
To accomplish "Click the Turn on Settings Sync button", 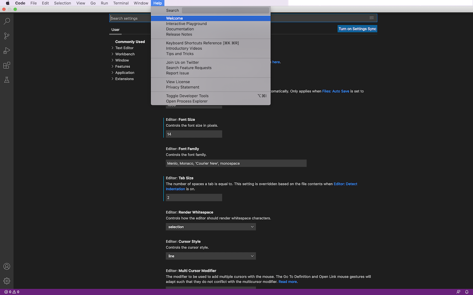I will [x=357, y=28].
